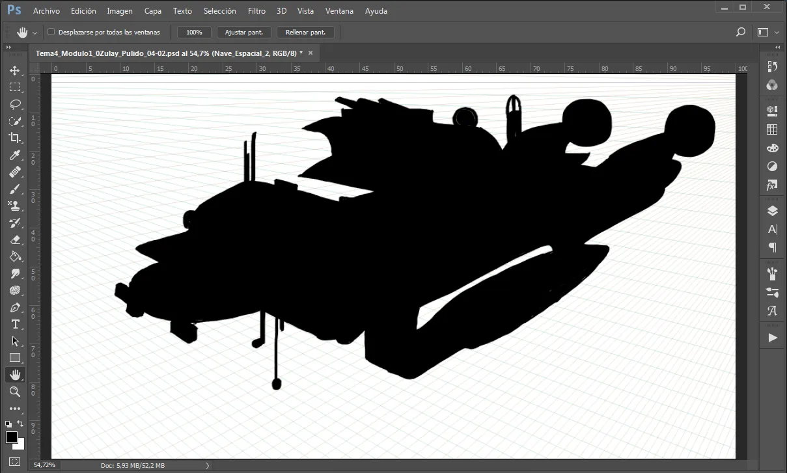This screenshot has width=787, height=473.
Task: Open the Layers panel icon
Action: pyautogui.click(x=773, y=210)
